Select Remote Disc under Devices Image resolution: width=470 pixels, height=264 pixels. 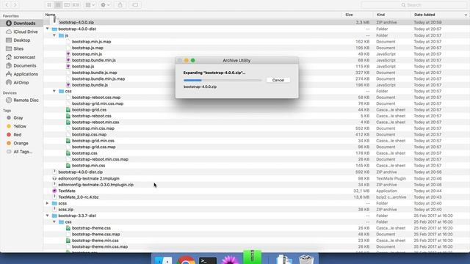tap(23, 100)
